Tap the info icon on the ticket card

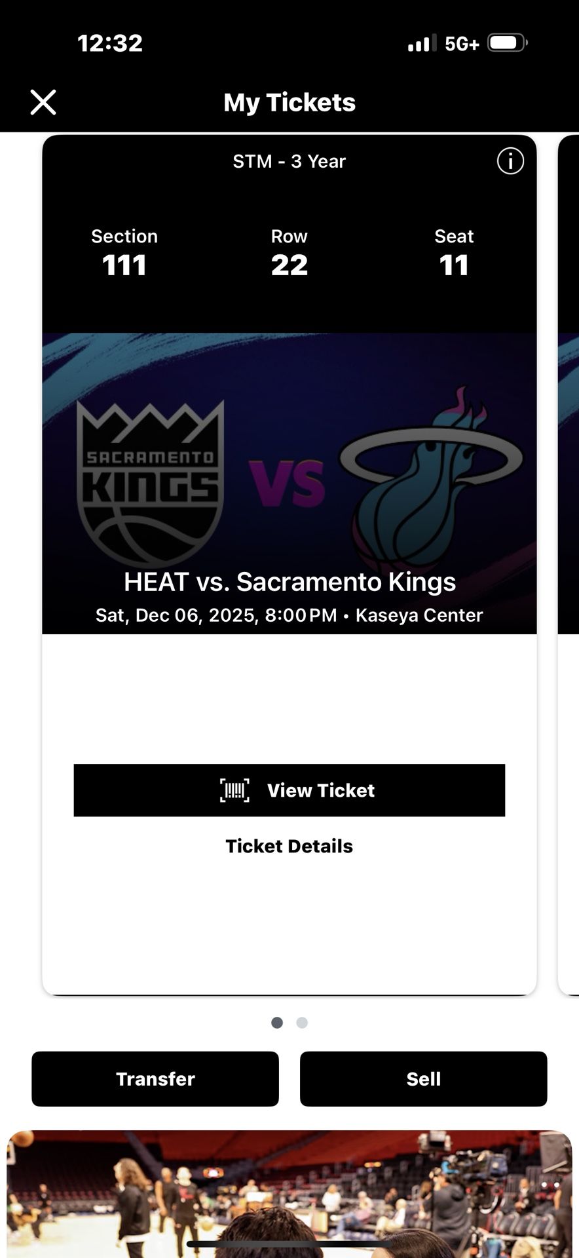tap(510, 161)
